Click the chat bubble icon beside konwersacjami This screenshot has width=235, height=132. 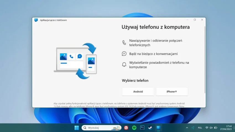click(124, 54)
